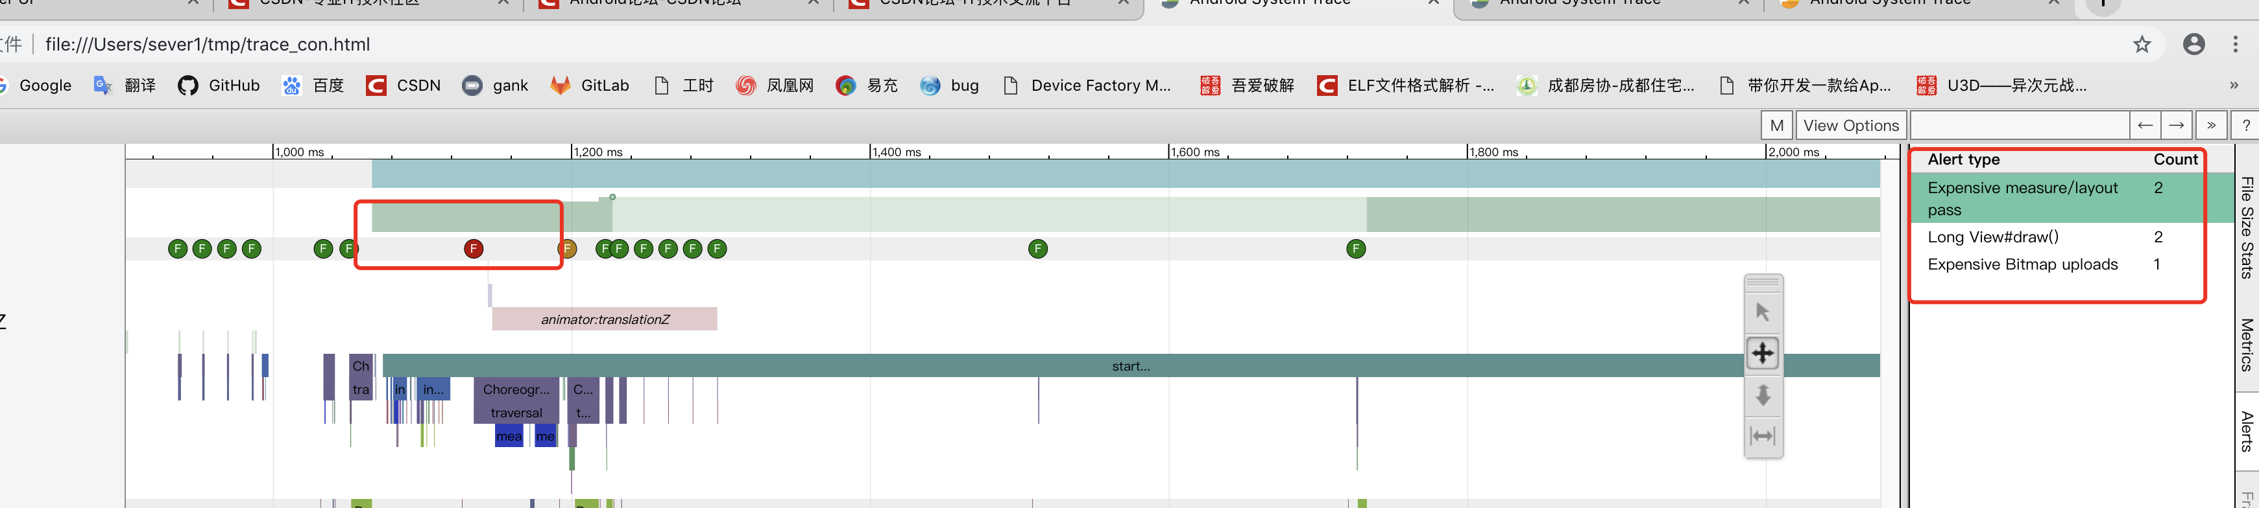Open the trace viewer ? help button

[x=2246, y=125]
